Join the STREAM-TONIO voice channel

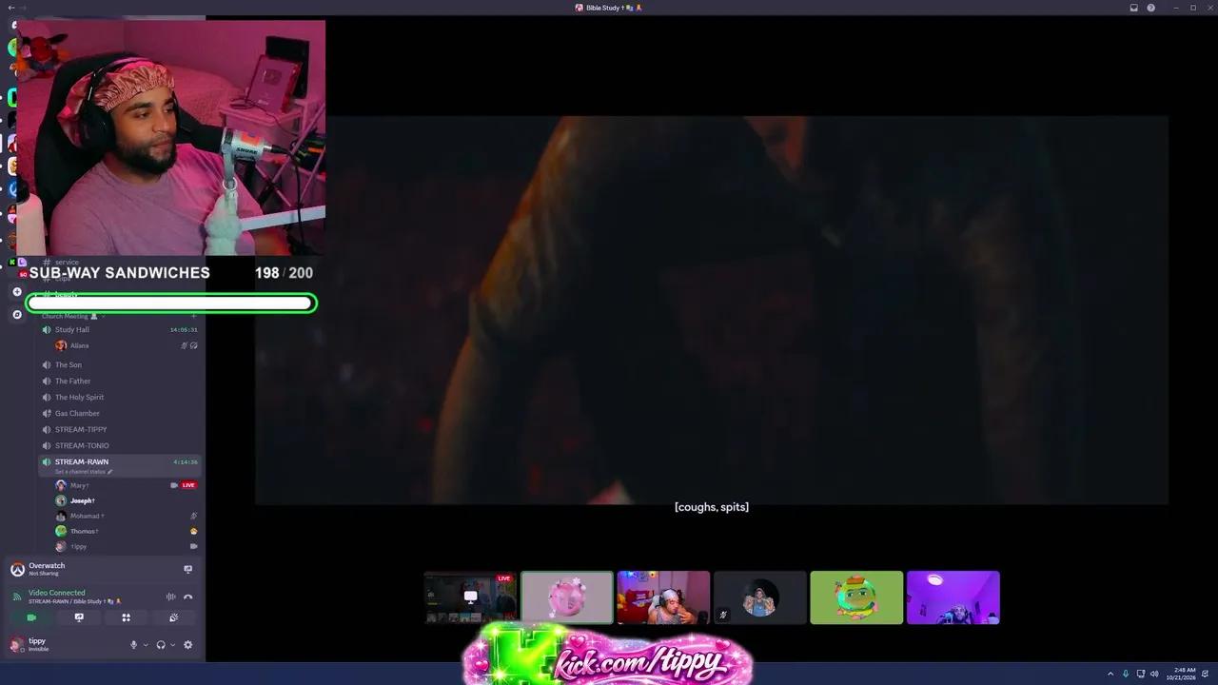[120, 446]
